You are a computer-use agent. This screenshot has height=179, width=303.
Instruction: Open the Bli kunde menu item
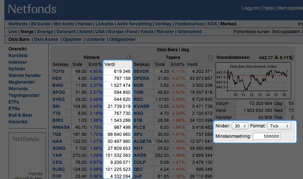point(41,24)
